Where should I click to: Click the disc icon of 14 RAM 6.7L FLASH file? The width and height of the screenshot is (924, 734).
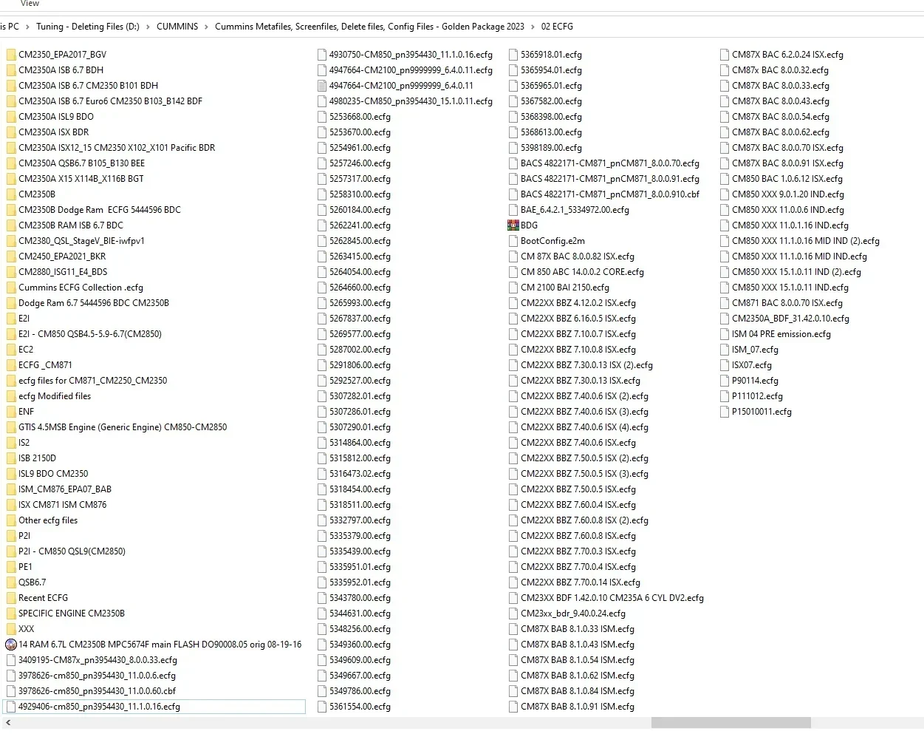click(x=10, y=644)
